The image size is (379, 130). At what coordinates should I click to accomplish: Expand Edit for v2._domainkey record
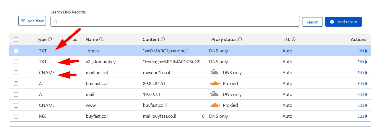click(x=362, y=62)
